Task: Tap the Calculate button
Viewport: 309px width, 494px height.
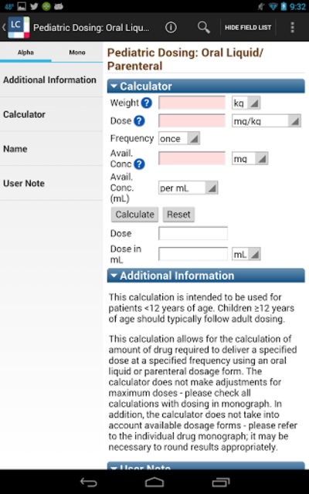Action: click(x=134, y=215)
